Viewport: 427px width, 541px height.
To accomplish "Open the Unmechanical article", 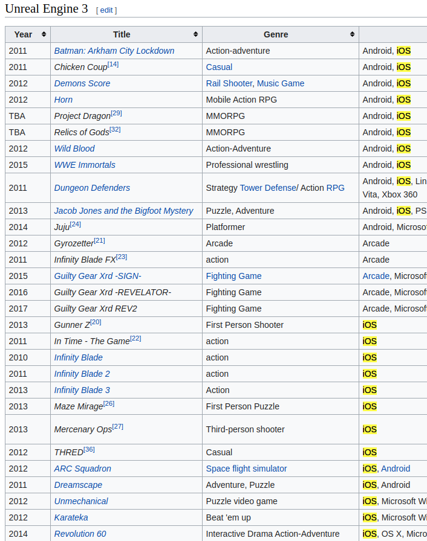I will click(81, 501).
